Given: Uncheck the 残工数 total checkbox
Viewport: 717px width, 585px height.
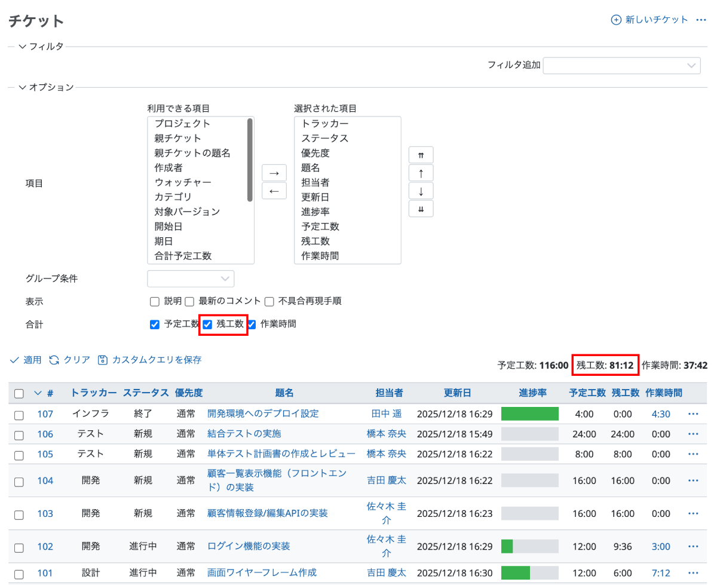Looking at the screenshot, I should click(208, 324).
